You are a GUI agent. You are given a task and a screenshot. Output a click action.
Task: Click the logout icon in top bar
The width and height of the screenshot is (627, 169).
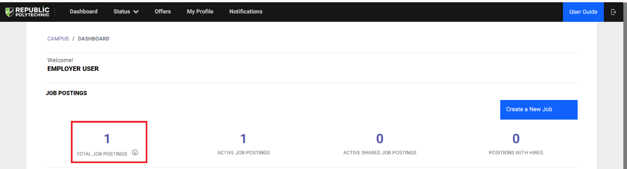pyautogui.click(x=613, y=12)
